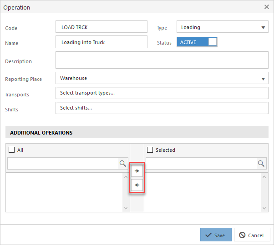Screen dimensions: 274x245
Task: Cancel the operation dialog
Action: click(x=252, y=235)
